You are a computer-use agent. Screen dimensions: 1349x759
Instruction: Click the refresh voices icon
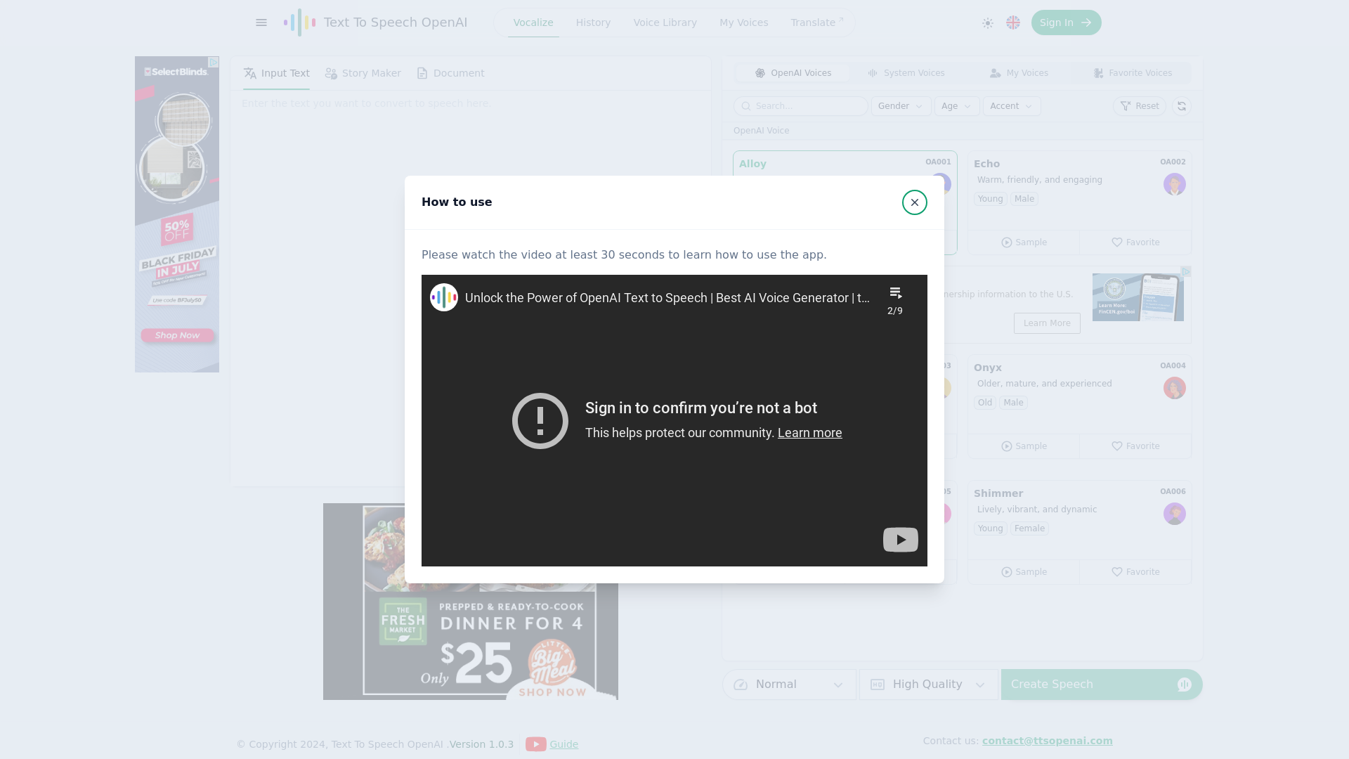(1181, 106)
